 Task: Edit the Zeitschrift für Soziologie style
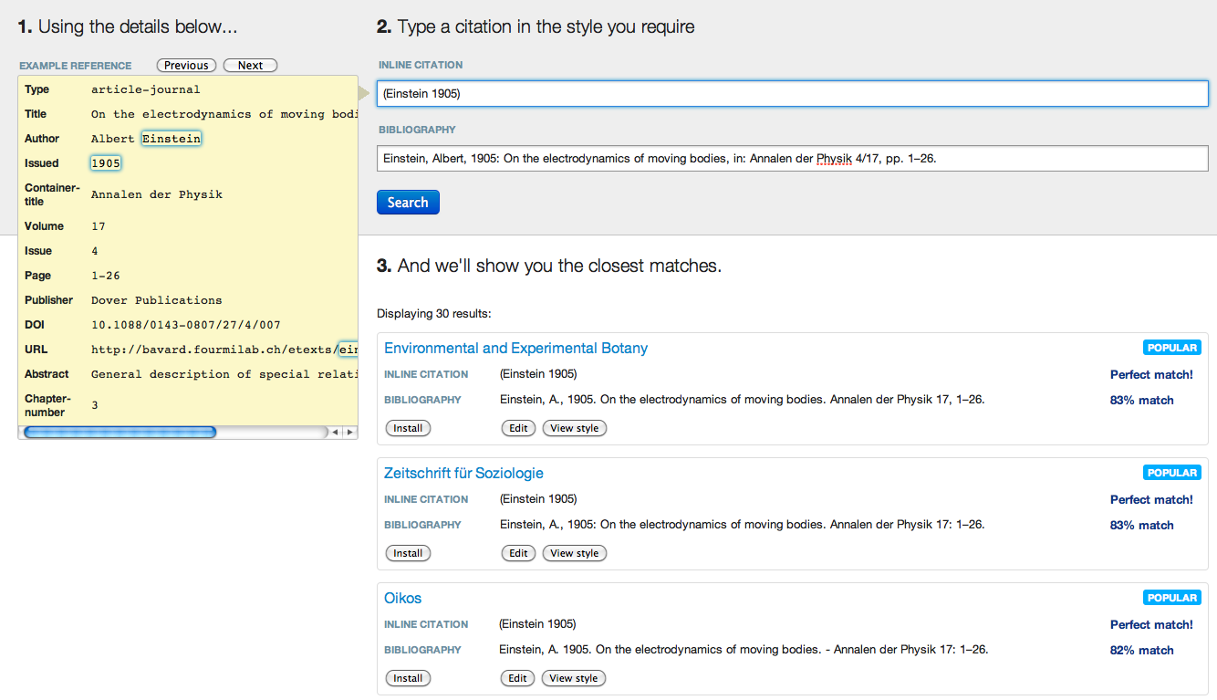click(518, 553)
